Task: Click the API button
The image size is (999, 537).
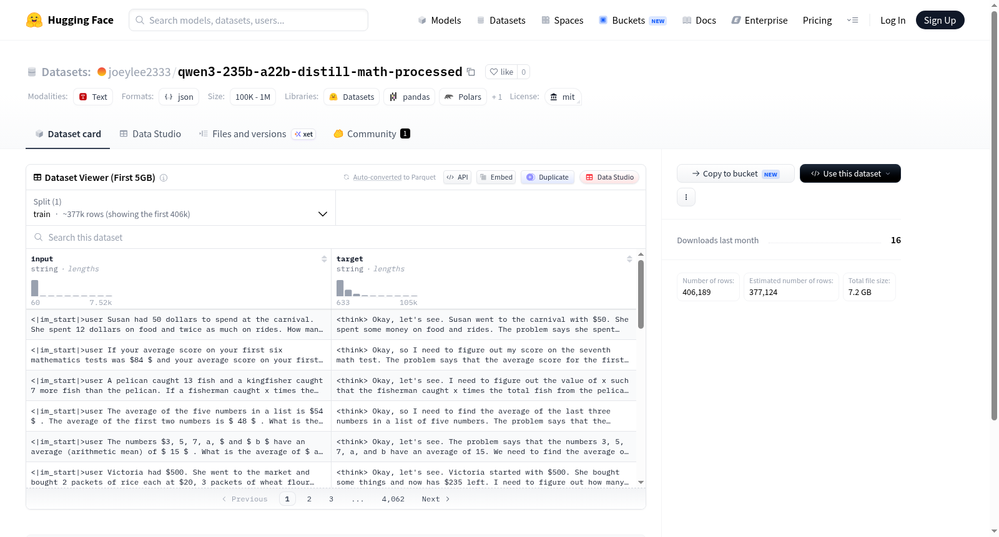Action: [457, 178]
